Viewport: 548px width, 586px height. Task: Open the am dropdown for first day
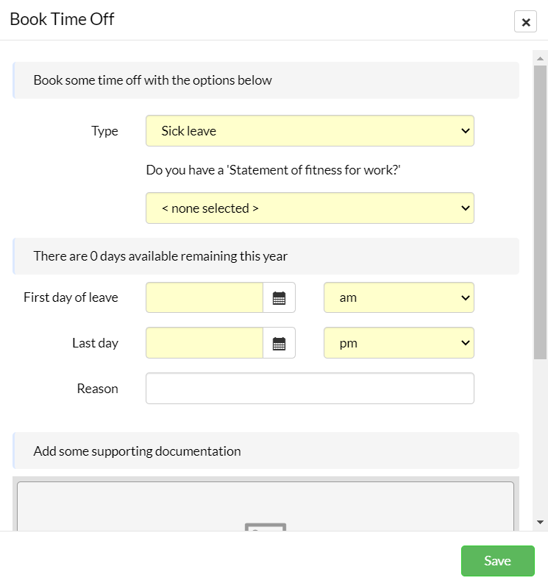[399, 297]
